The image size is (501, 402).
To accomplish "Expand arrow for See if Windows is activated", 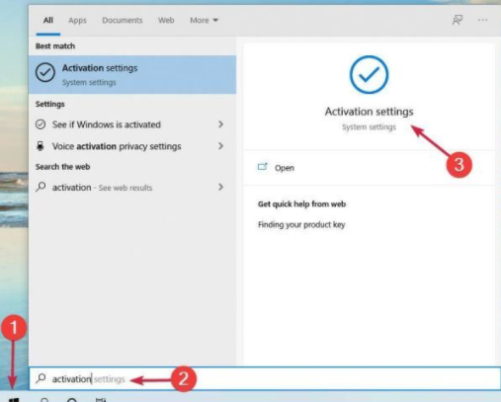I will tap(220, 124).
